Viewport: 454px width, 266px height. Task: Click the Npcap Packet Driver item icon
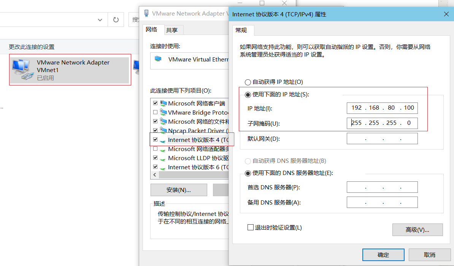tap(164, 131)
